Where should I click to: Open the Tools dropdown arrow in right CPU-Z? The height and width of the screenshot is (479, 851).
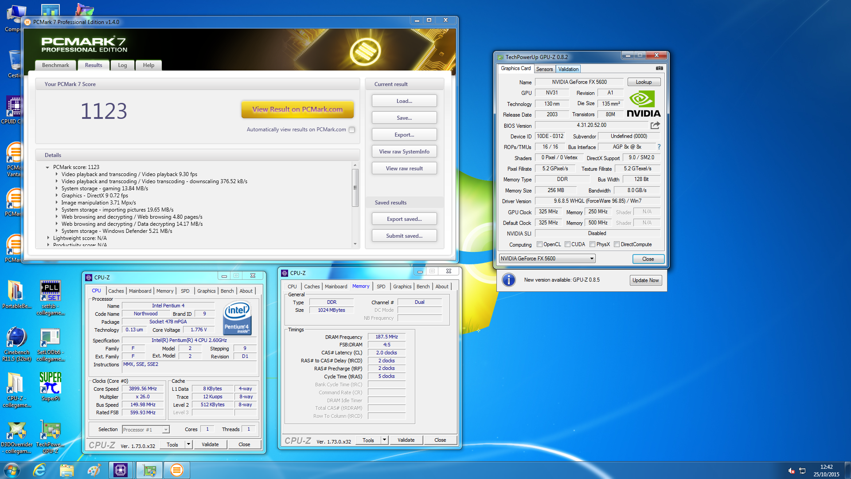384,440
